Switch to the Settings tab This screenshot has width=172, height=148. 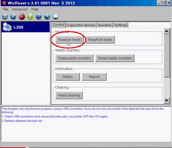[120, 25]
